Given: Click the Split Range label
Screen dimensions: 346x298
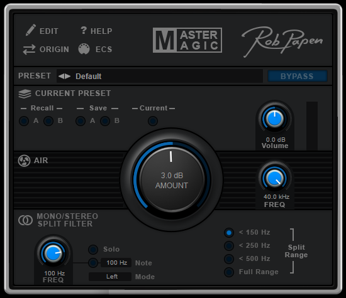Looking at the screenshot, I should [296, 251].
